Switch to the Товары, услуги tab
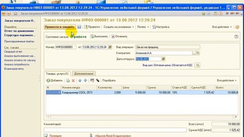The width and height of the screenshot is (244, 137). [57, 73]
